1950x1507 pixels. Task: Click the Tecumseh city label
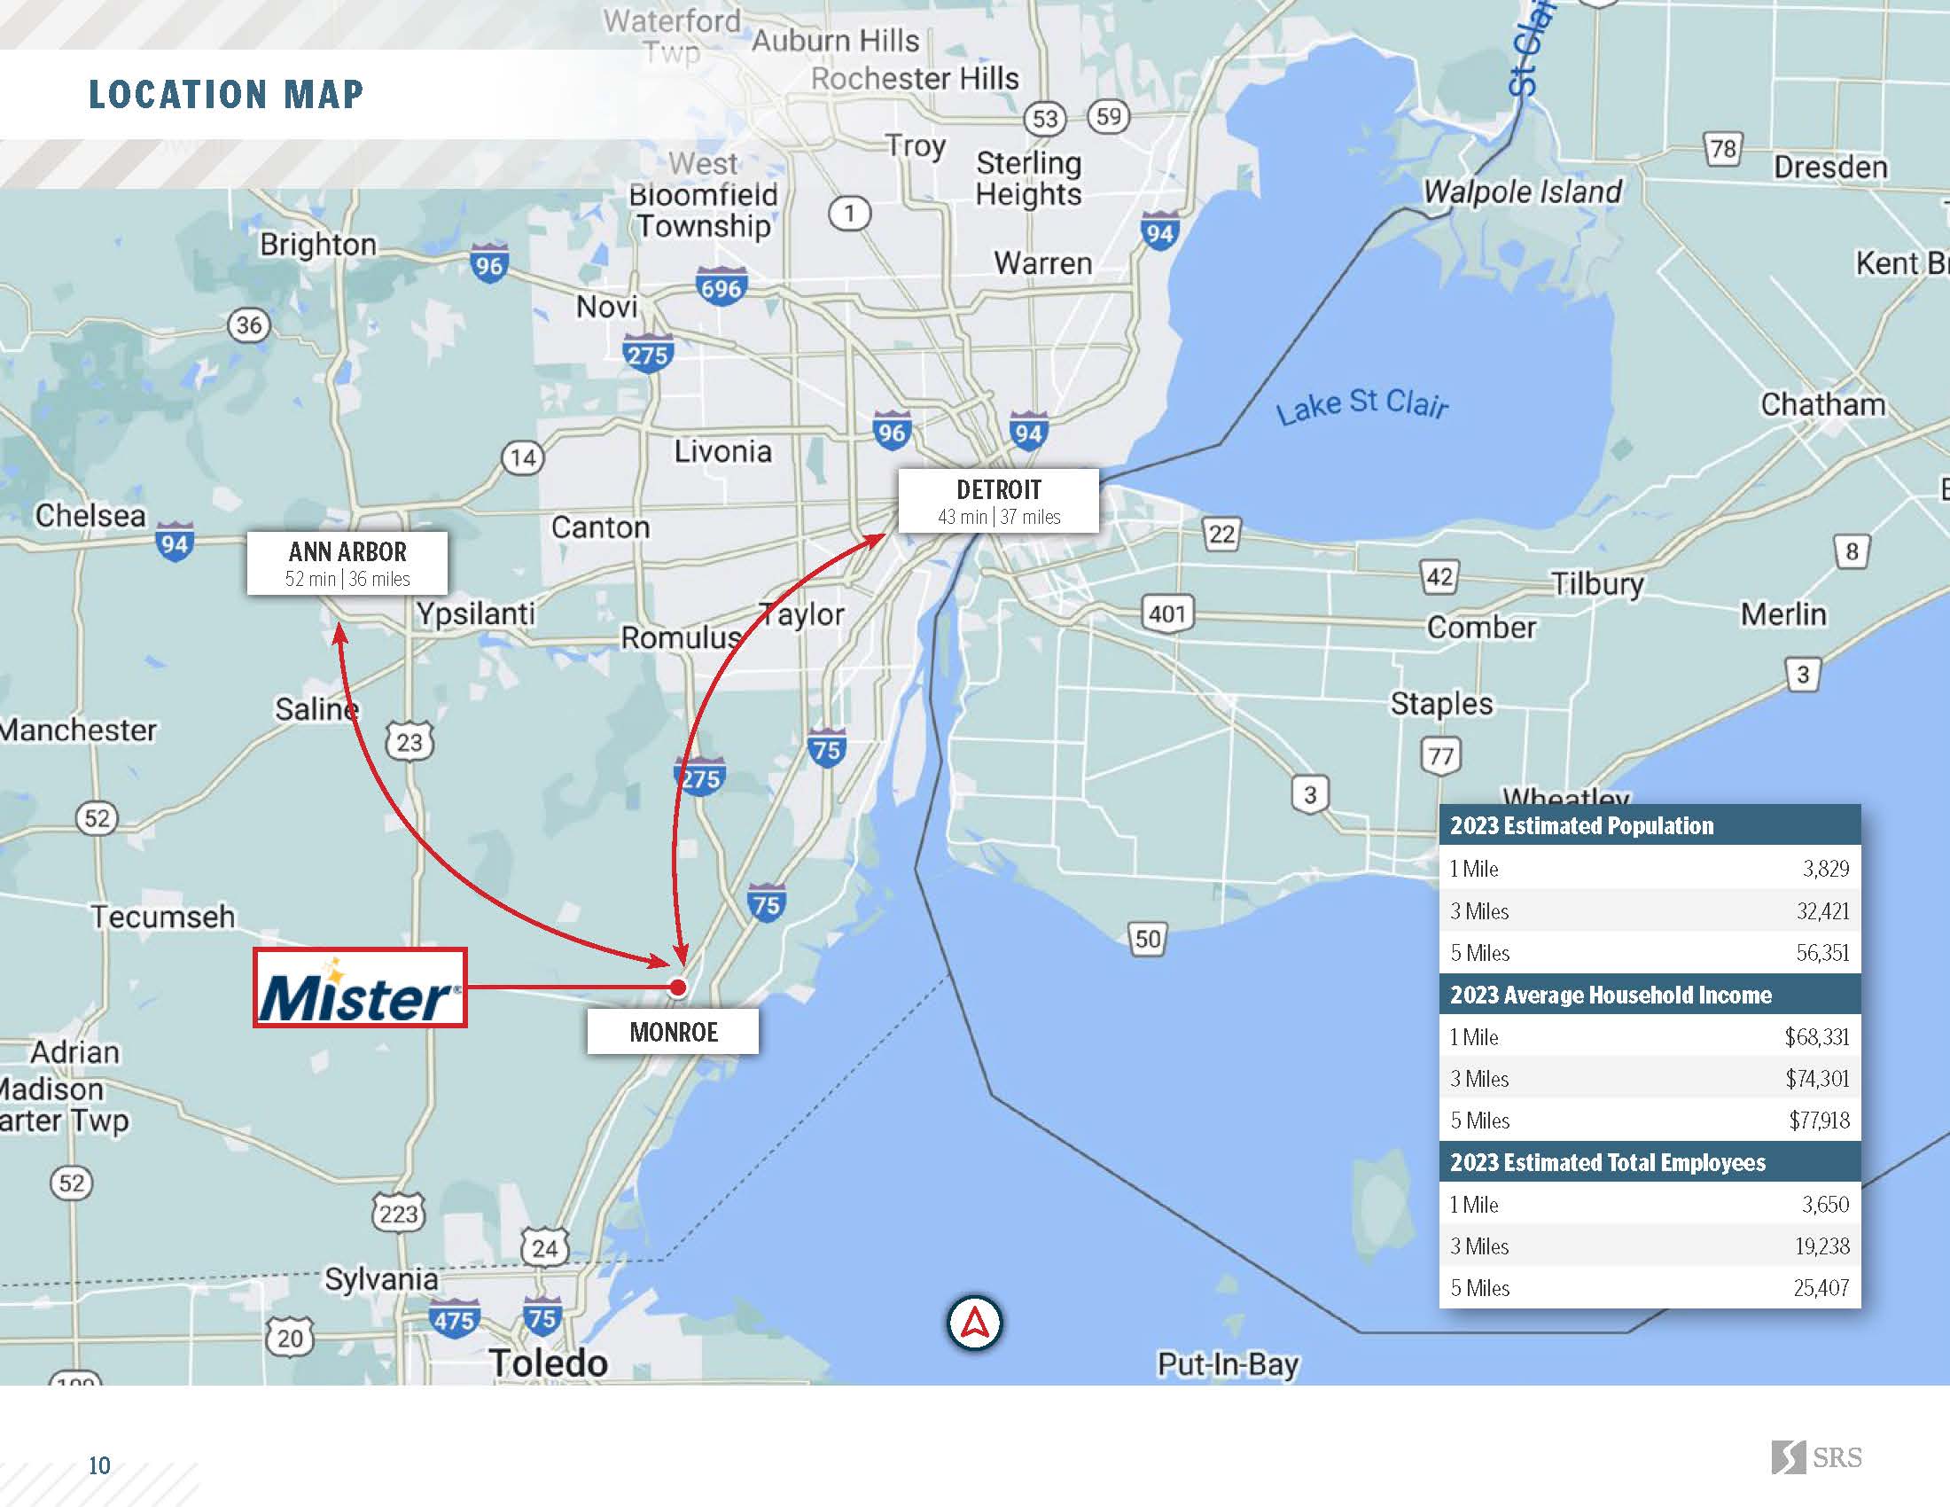163,916
